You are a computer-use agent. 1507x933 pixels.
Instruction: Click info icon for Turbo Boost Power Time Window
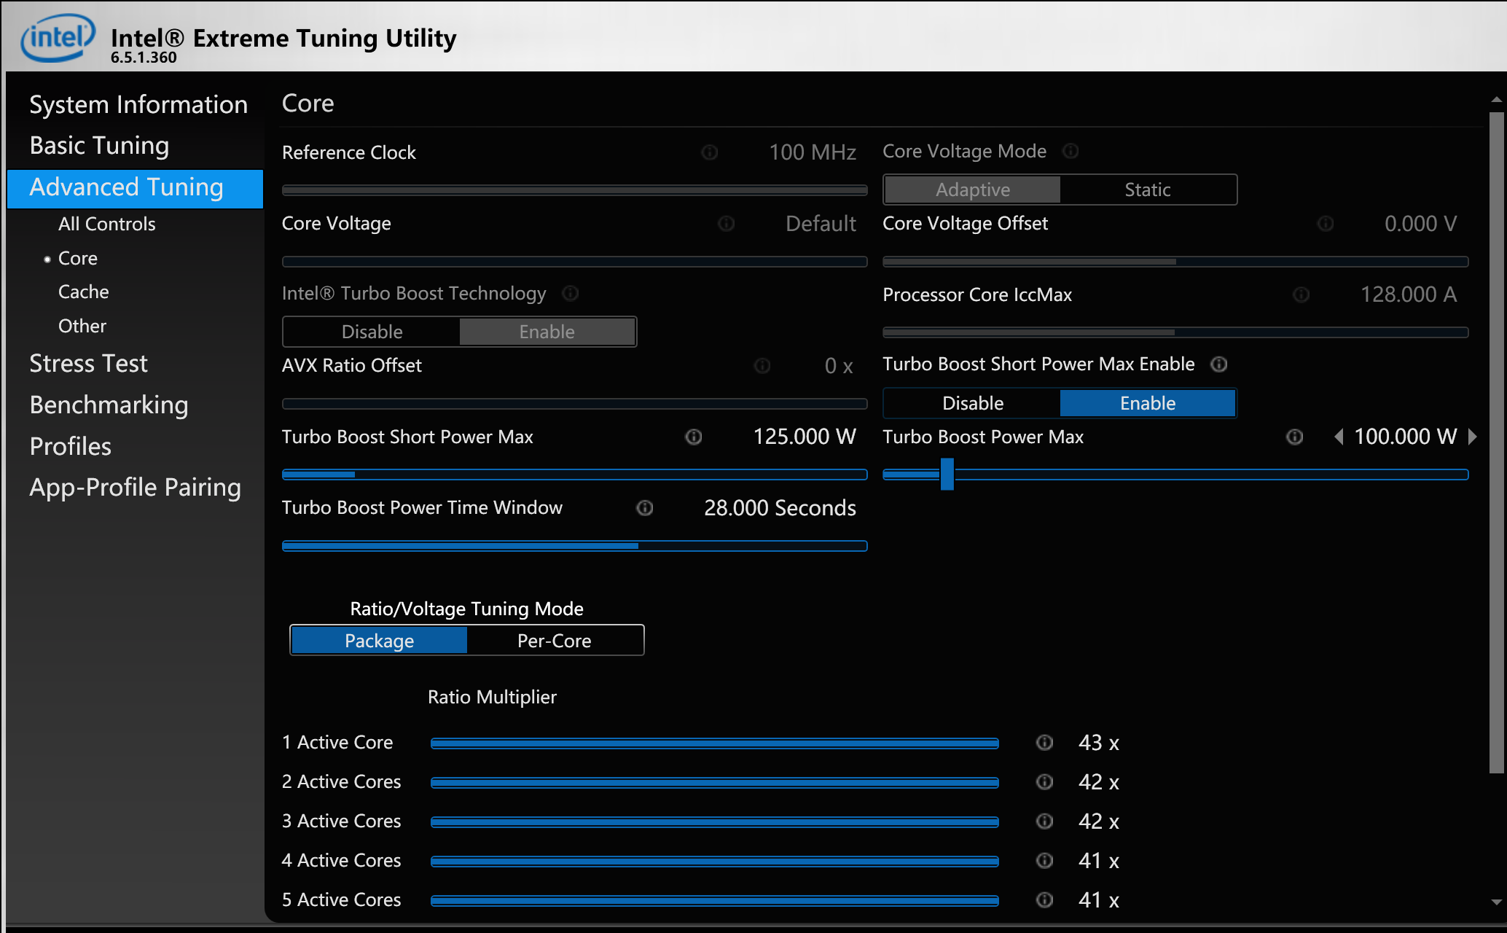click(644, 508)
